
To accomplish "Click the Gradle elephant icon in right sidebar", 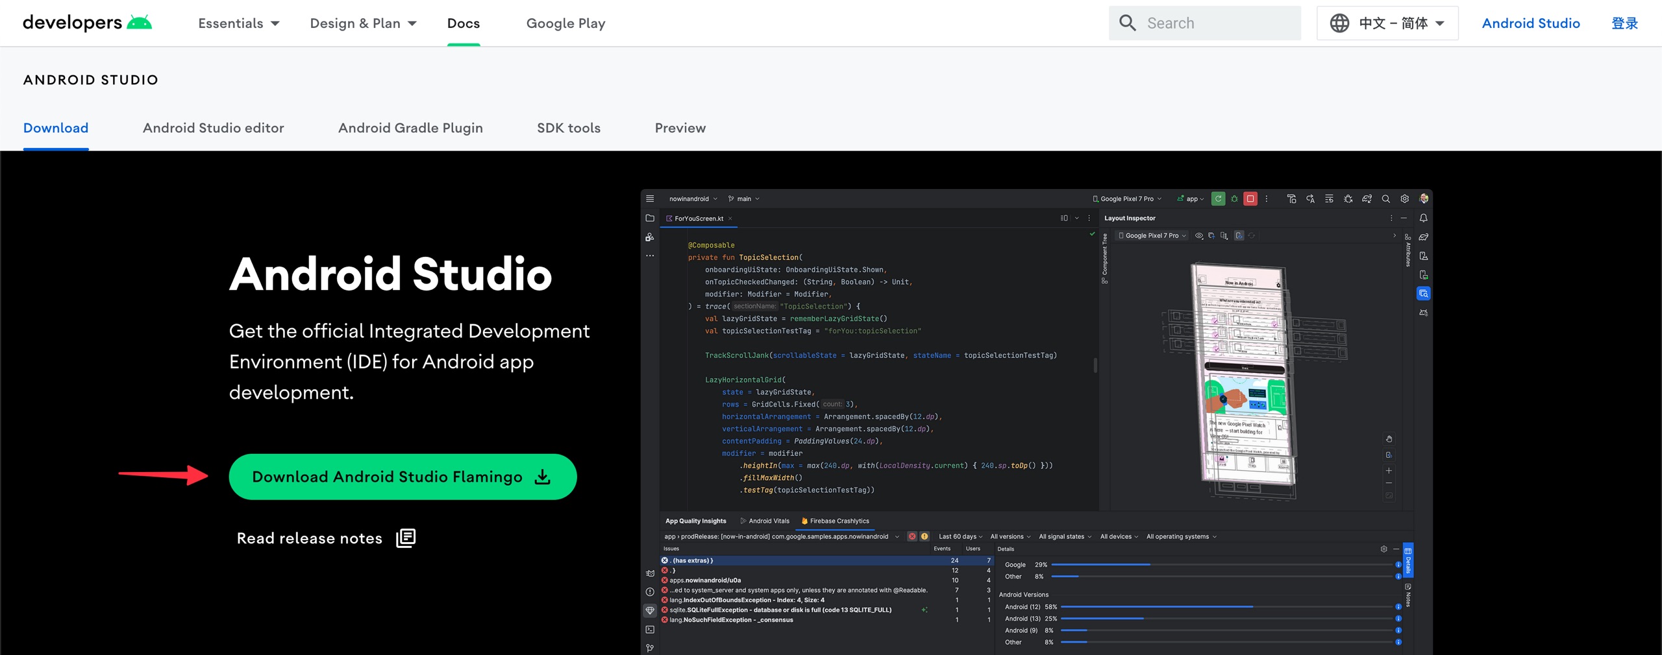I will (1423, 237).
